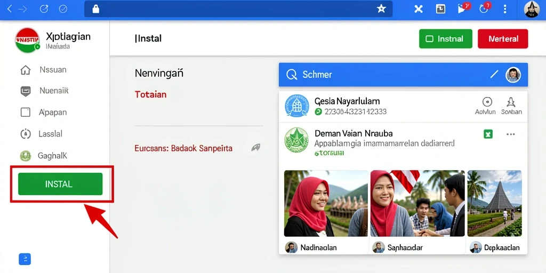Viewport: 546px width, 273px height.
Task: Open the Gesla Nayarlulam blue logo
Action: (x=296, y=106)
